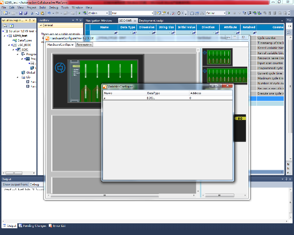Select the small top module thumbnail
This screenshot has height=235, width=294.
[217, 57]
